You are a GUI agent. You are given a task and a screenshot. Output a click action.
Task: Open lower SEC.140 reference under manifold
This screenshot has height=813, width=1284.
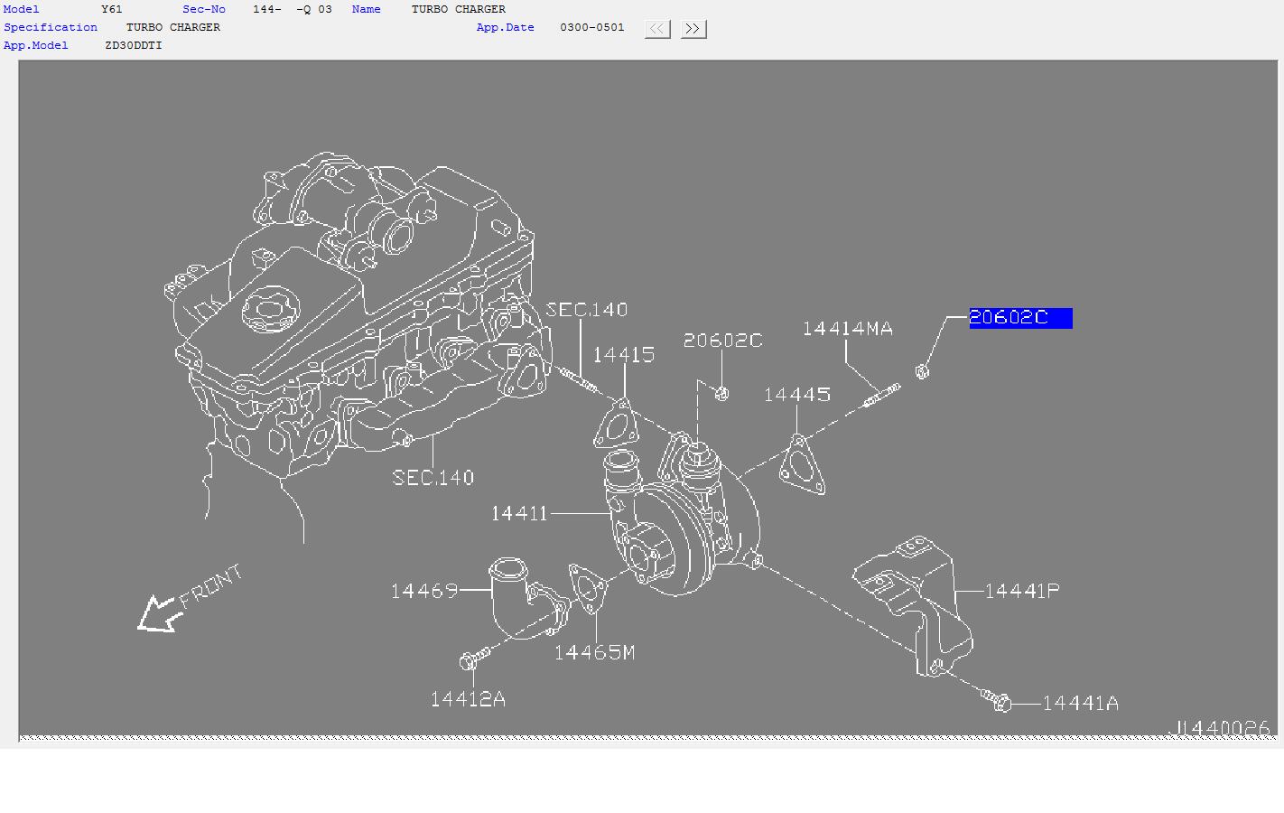coord(433,477)
